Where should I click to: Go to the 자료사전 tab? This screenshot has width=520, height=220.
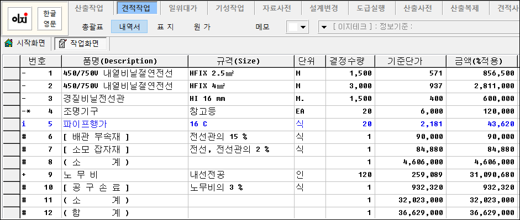click(x=277, y=8)
